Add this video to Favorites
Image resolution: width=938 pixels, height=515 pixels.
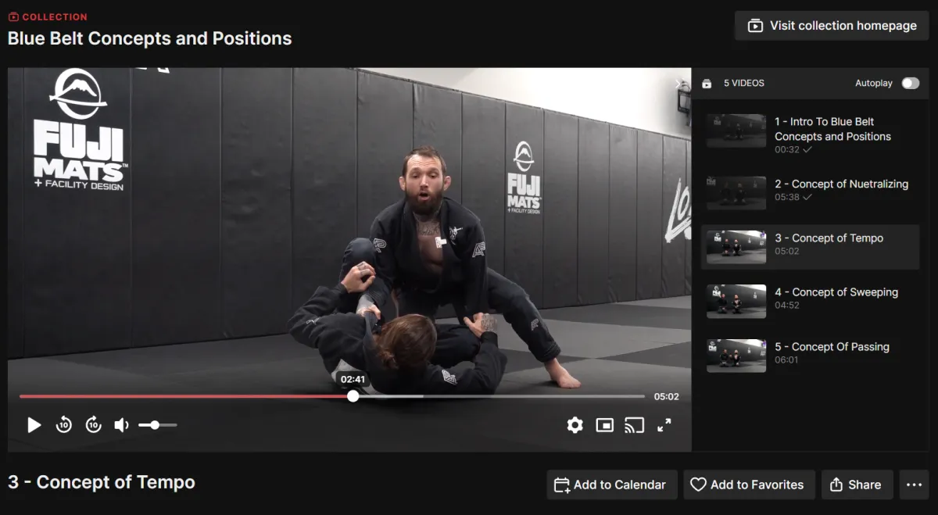point(748,485)
